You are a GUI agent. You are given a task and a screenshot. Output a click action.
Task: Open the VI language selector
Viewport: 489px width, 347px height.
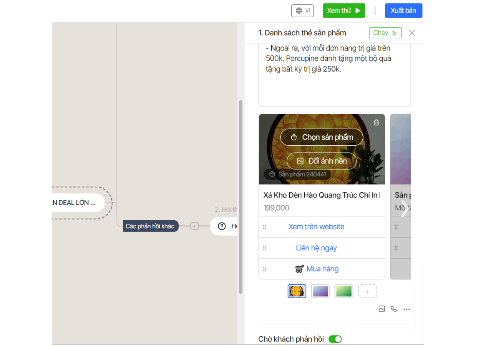pos(302,11)
